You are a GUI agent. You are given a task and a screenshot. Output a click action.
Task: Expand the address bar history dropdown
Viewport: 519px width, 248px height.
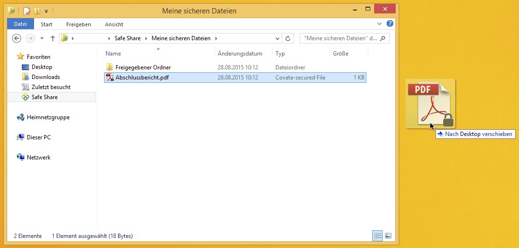tap(277, 39)
